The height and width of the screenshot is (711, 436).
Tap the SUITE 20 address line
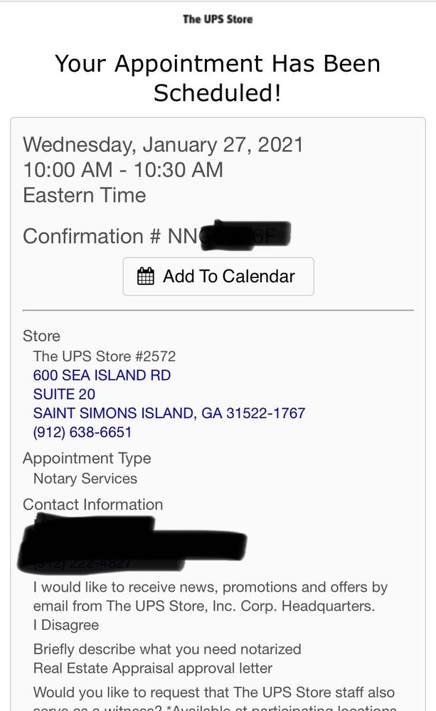(x=64, y=394)
